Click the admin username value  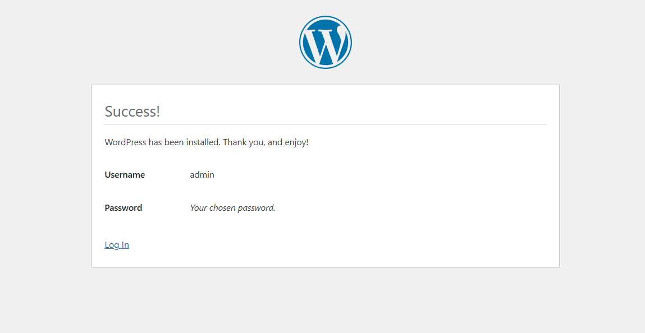(202, 174)
